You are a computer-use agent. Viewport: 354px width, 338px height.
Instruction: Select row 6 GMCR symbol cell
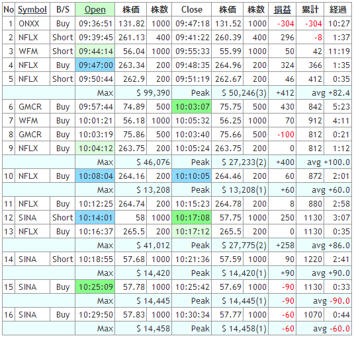tap(32, 106)
